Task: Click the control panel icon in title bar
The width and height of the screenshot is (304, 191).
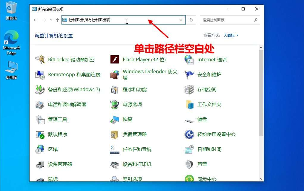Action: pos(34,9)
